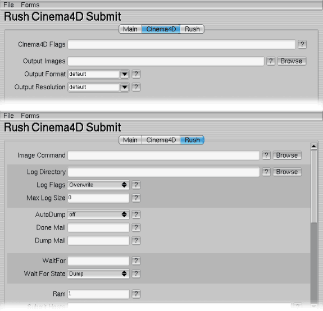Viewport: 323px width, 311px height.
Task: Click the Image Command input field
Action: [163, 155]
